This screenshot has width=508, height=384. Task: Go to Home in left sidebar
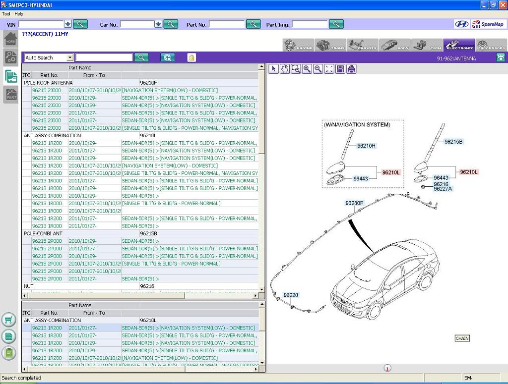10,39
